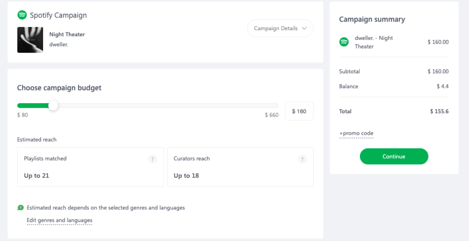Expand the Campaign Details dropdown
Image resolution: width=469 pixels, height=241 pixels.
coord(280,28)
